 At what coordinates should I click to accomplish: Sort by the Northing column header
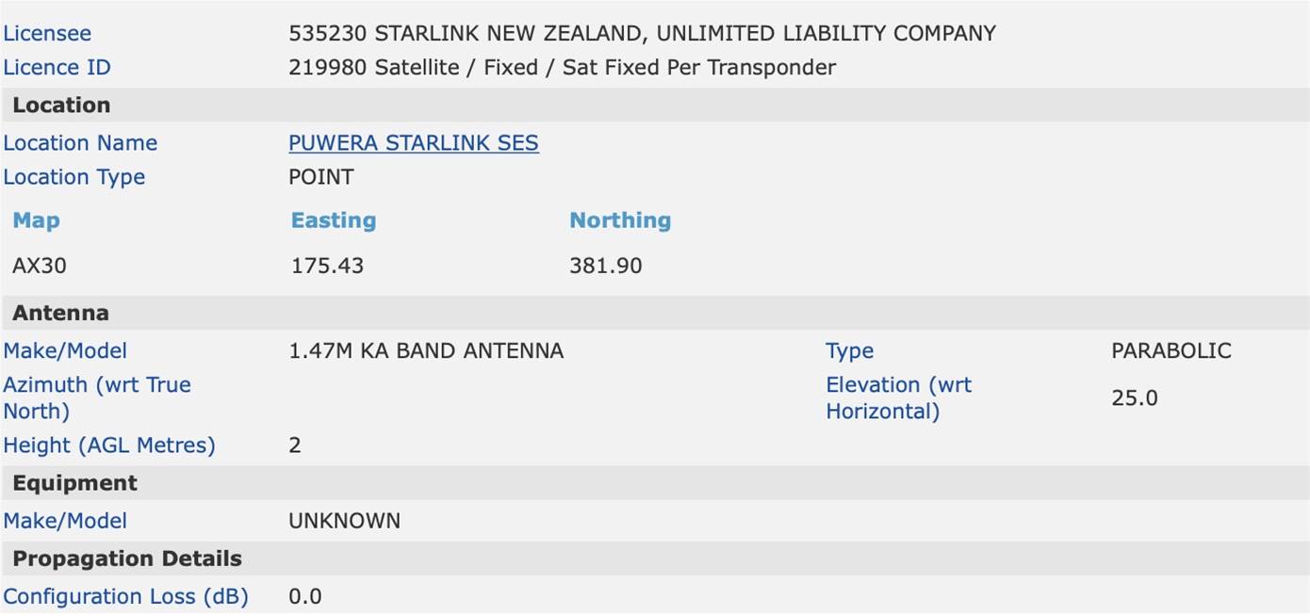pyautogui.click(x=620, y=220)
